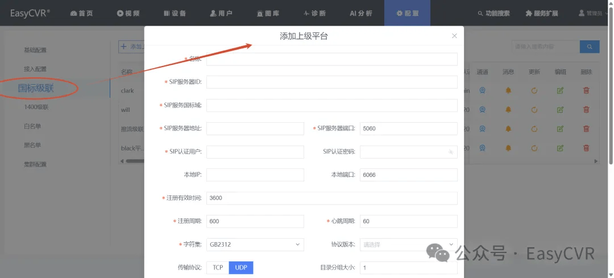Click the 本地端口 field showing 6066
This screenshot has width=614, height=278.
coord(408,175)
